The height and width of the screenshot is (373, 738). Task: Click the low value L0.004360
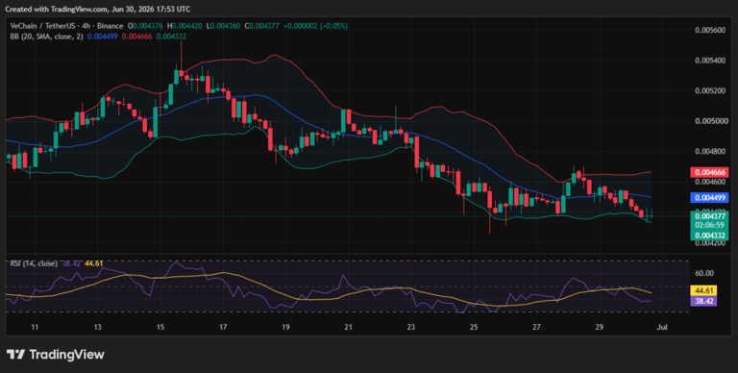(x=223, y=26)
